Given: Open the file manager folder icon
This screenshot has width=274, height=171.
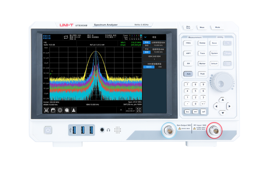Looking at the screenshot, I should tap(53, 110).
